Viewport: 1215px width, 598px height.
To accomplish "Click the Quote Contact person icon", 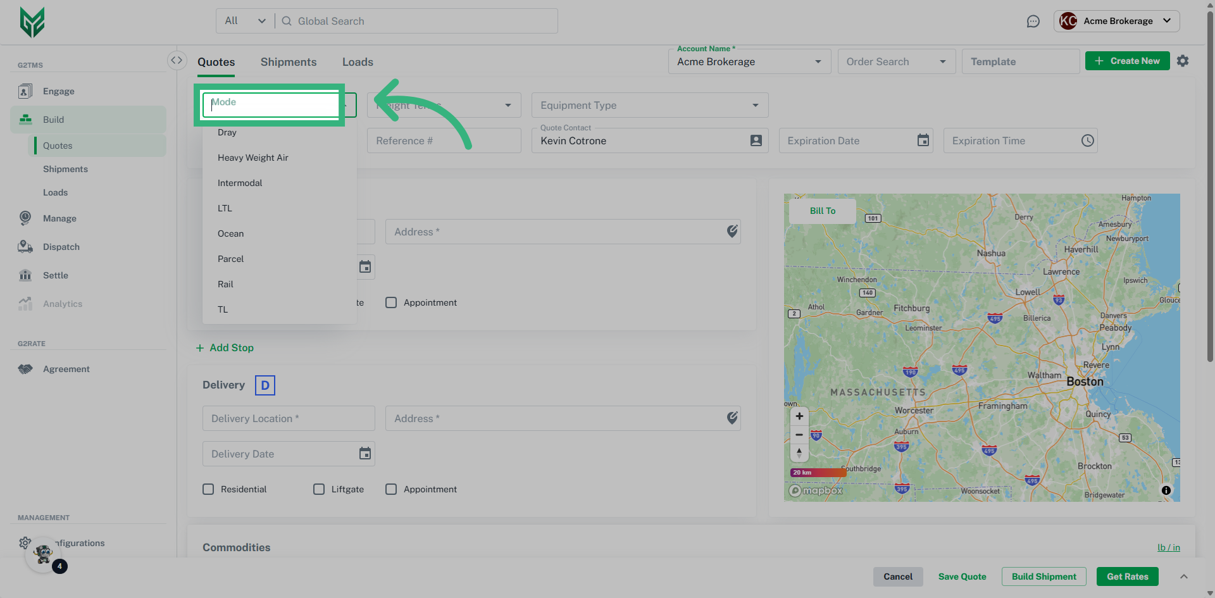I will tap(756, 140).
